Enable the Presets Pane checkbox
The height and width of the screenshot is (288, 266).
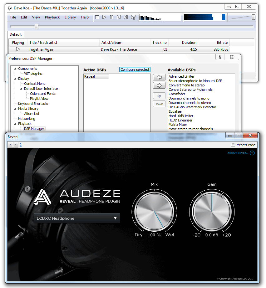pos(233,145)
